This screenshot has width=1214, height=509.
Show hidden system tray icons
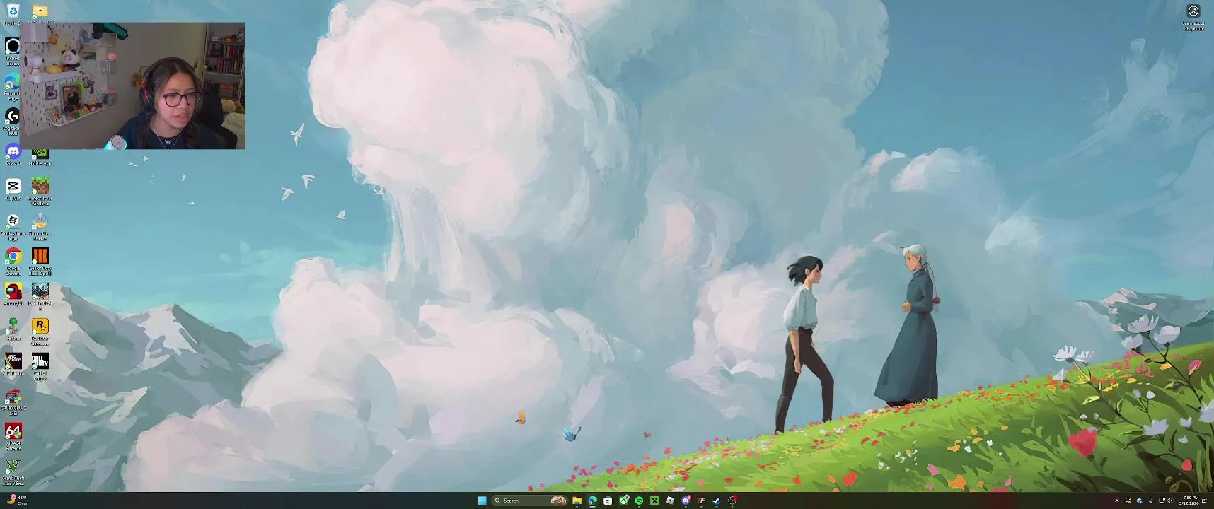(1116, 501)
